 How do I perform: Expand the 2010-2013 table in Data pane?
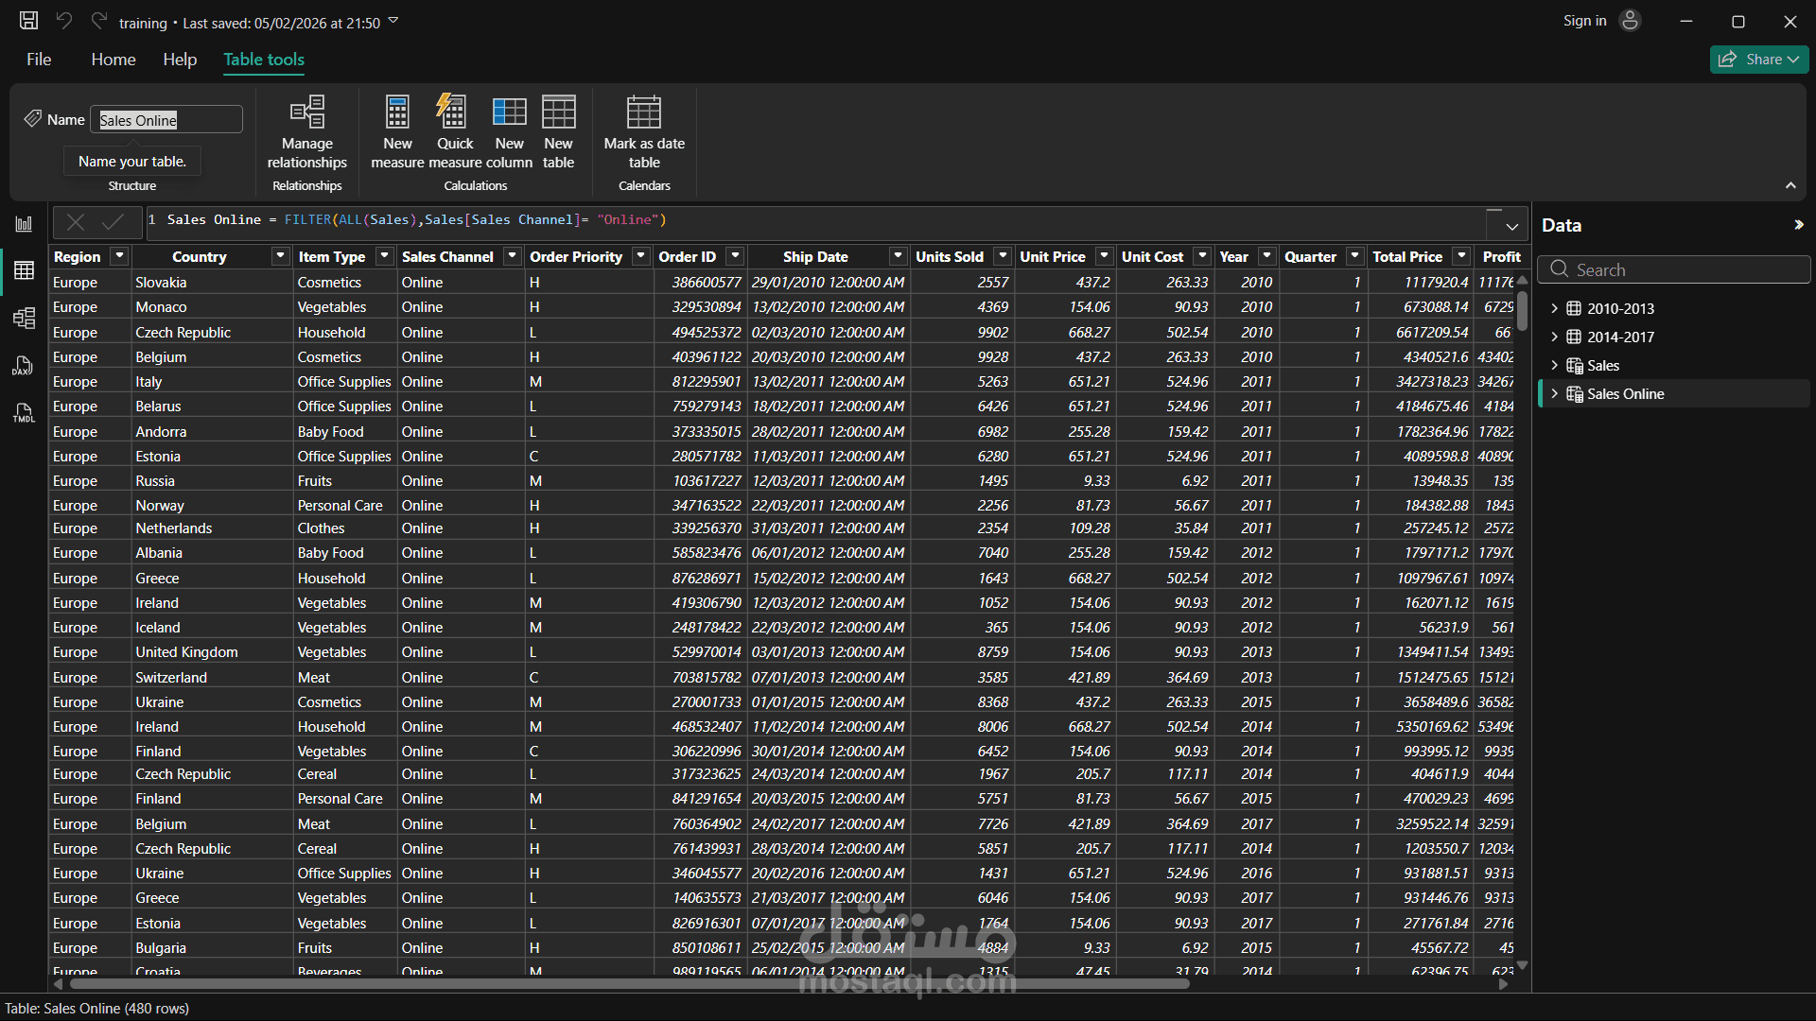pyautogui.click(x=1554, y=308)
